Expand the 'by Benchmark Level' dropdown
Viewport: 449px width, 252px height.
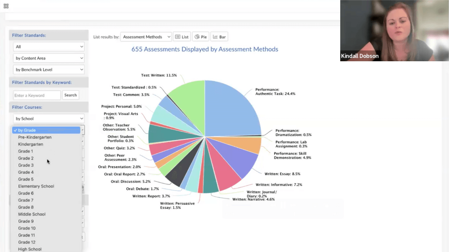pos(49,70)
